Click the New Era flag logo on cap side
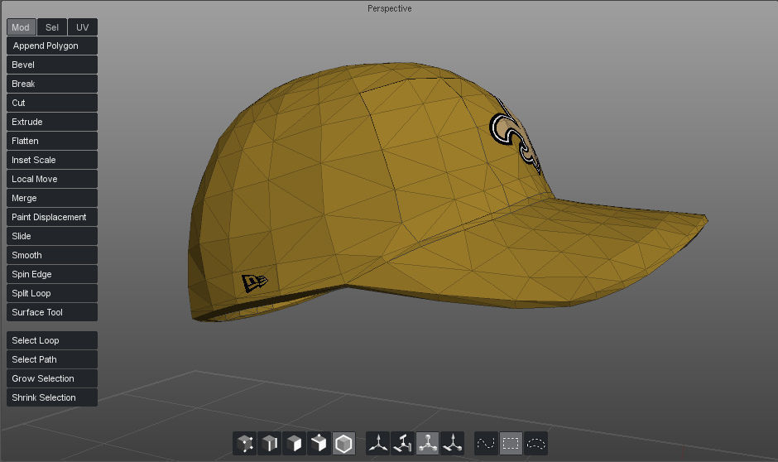The width and height of the screenshot is (778, 462). (x=255, y=283)
